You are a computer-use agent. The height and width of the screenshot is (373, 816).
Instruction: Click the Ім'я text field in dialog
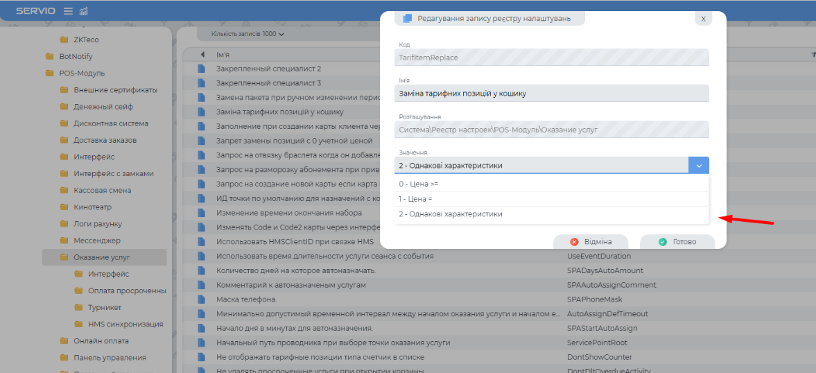click(552, 94)
